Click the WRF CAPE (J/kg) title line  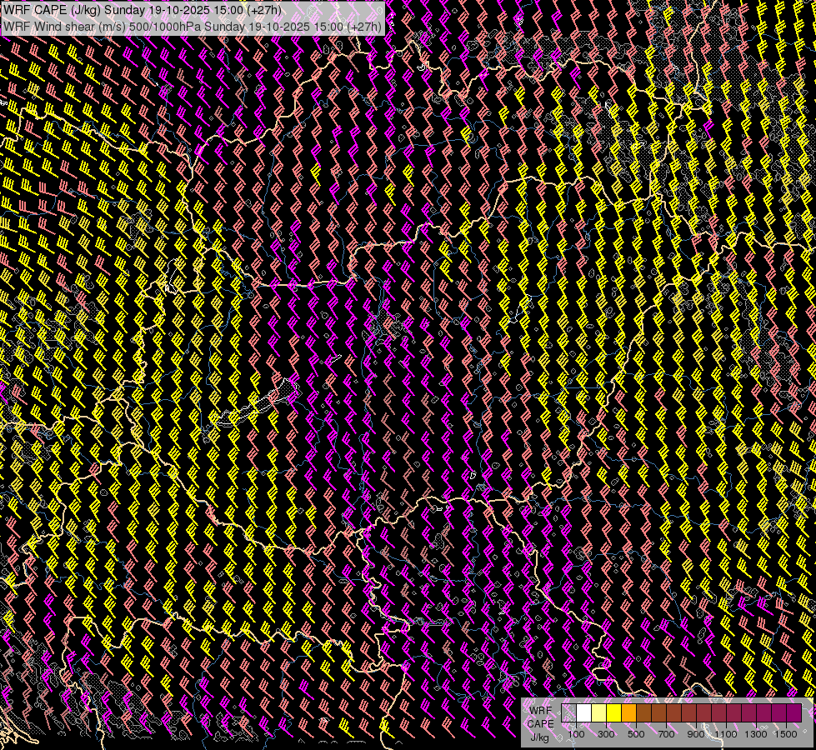click(x=142, y=9)
